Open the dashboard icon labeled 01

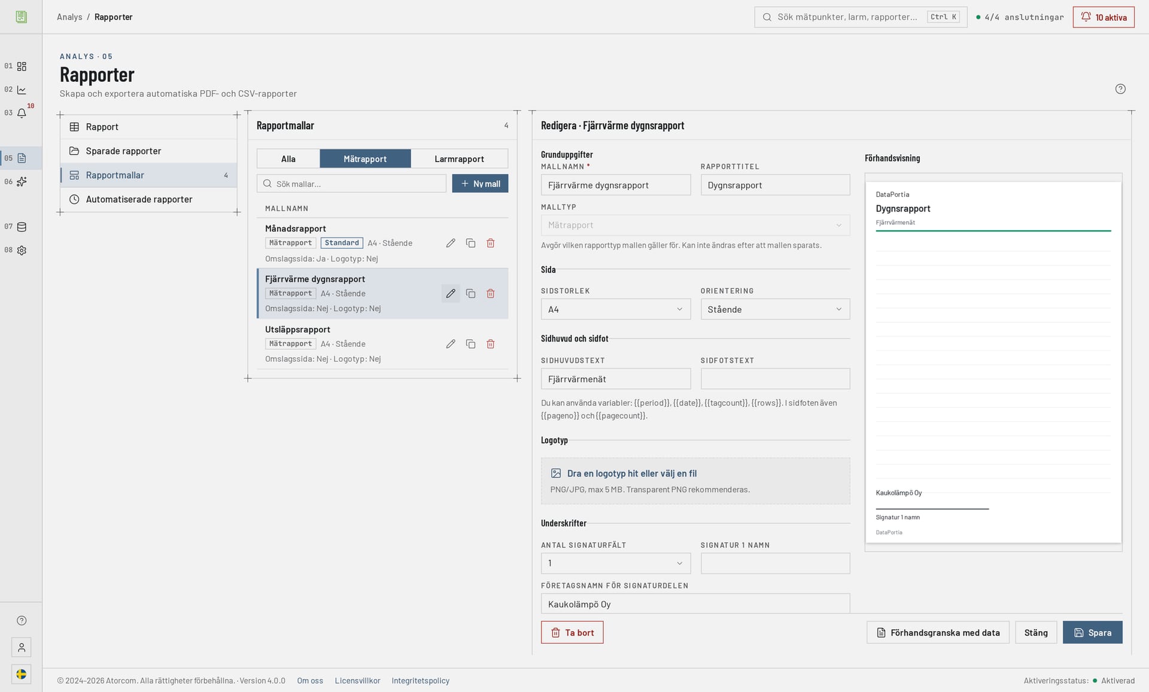coord(22,66)
